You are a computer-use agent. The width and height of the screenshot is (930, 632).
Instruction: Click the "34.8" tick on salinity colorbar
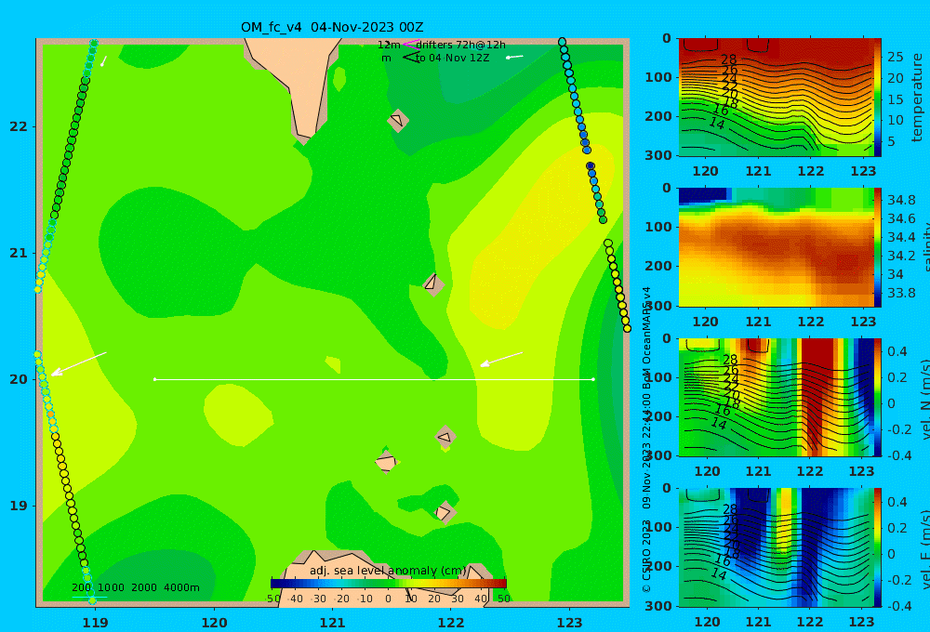[x=901, y=200]
